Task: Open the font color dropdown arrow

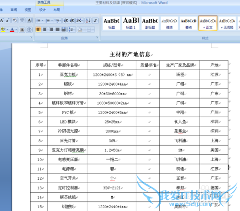Action: 16,30
